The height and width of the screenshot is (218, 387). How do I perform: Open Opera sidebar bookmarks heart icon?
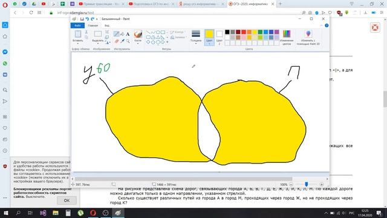click(5, 128)
